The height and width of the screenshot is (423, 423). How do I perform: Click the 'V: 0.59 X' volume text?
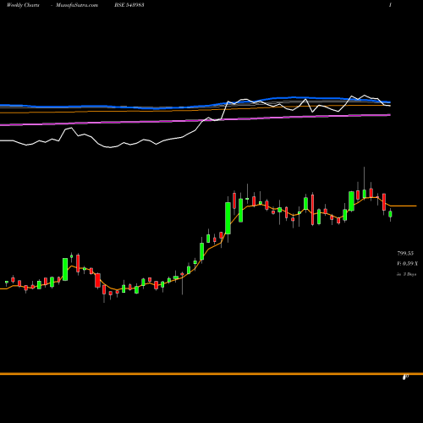tap(407, 264)
